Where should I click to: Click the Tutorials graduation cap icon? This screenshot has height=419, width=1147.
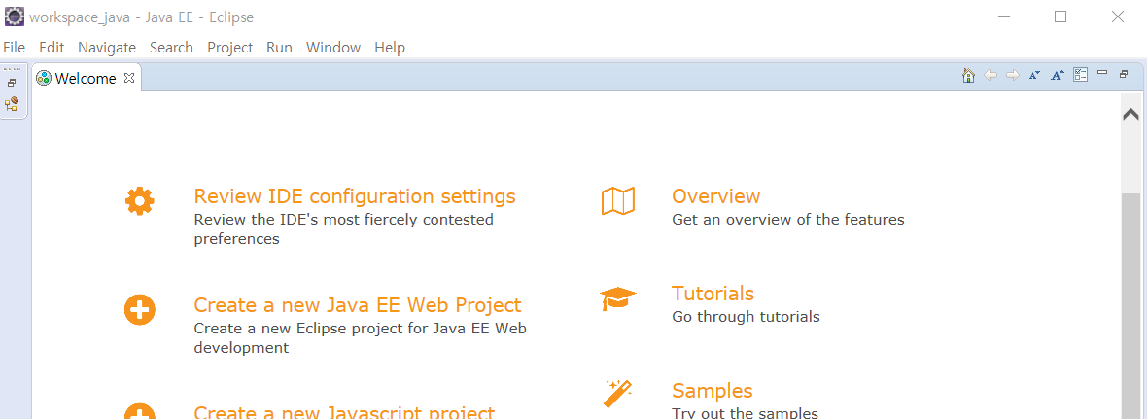tap(618, 298)
